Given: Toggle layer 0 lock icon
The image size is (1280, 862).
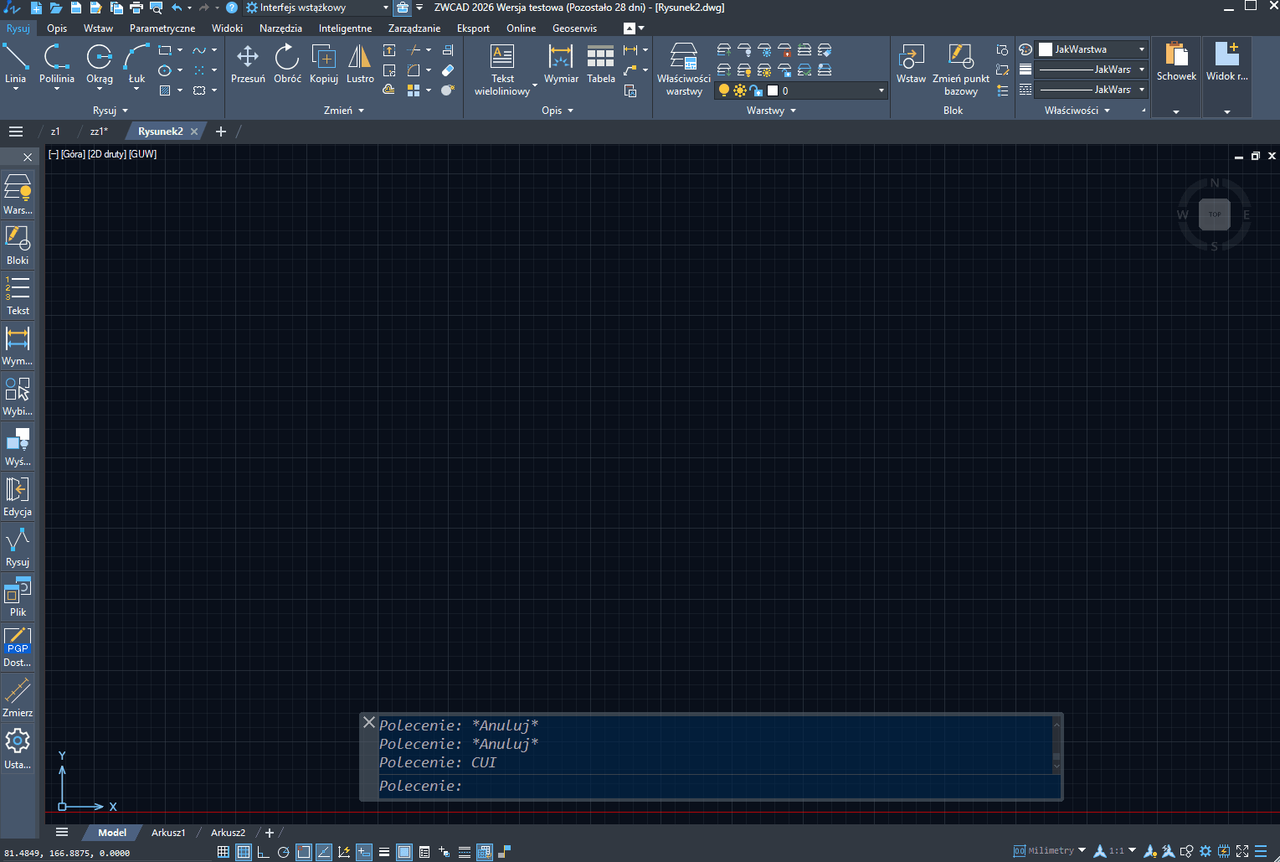Looking at the screenshot, I should click(x=756, y=90).
